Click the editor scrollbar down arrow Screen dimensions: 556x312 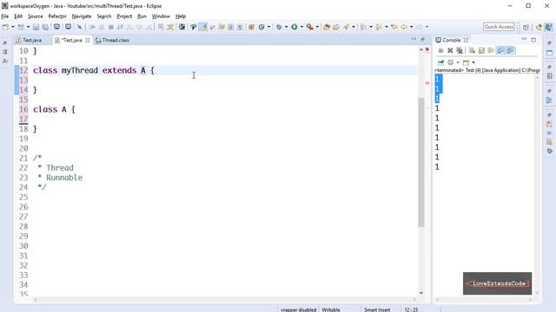(421, 293)
